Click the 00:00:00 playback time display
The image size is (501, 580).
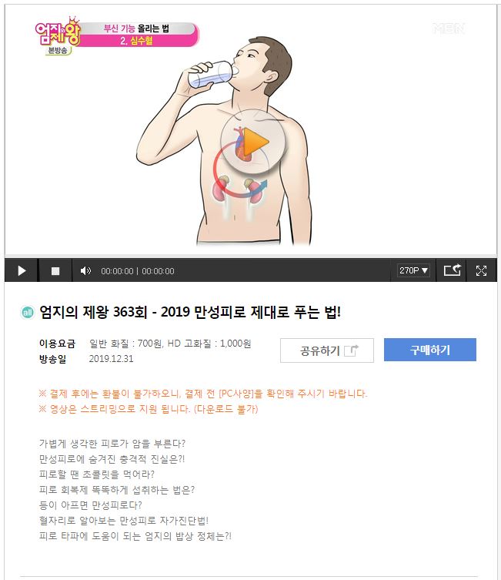coord(138,271)
